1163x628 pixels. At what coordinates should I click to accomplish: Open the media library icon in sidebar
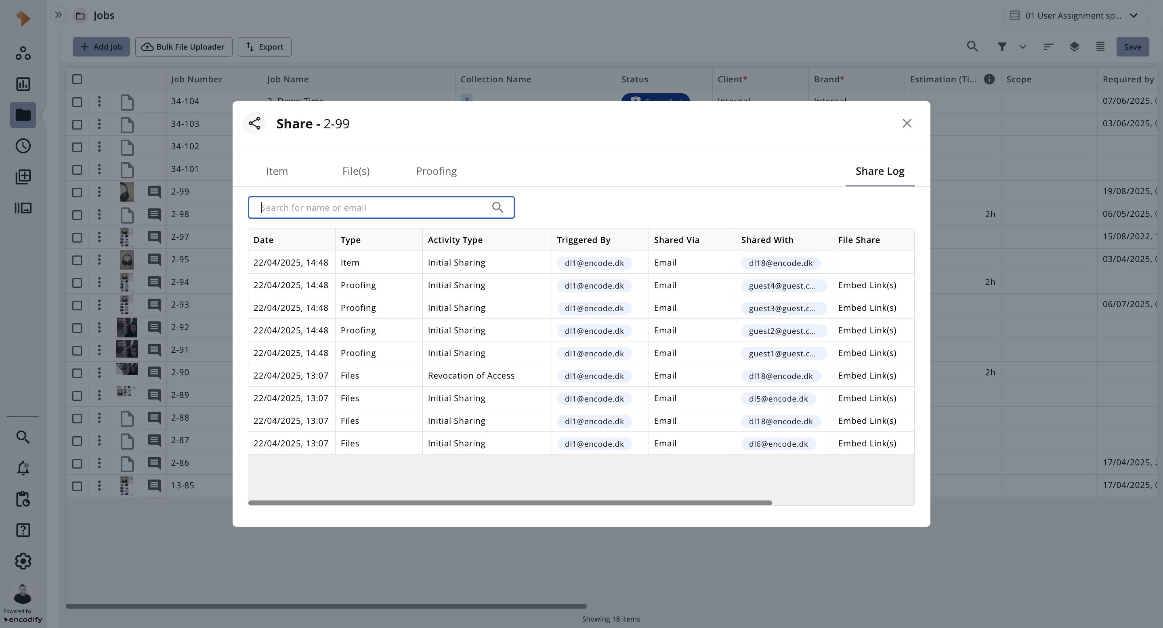(x=23, y=208)
